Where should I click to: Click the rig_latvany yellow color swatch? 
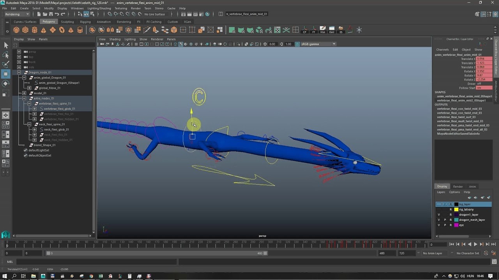tap(456, 210)
